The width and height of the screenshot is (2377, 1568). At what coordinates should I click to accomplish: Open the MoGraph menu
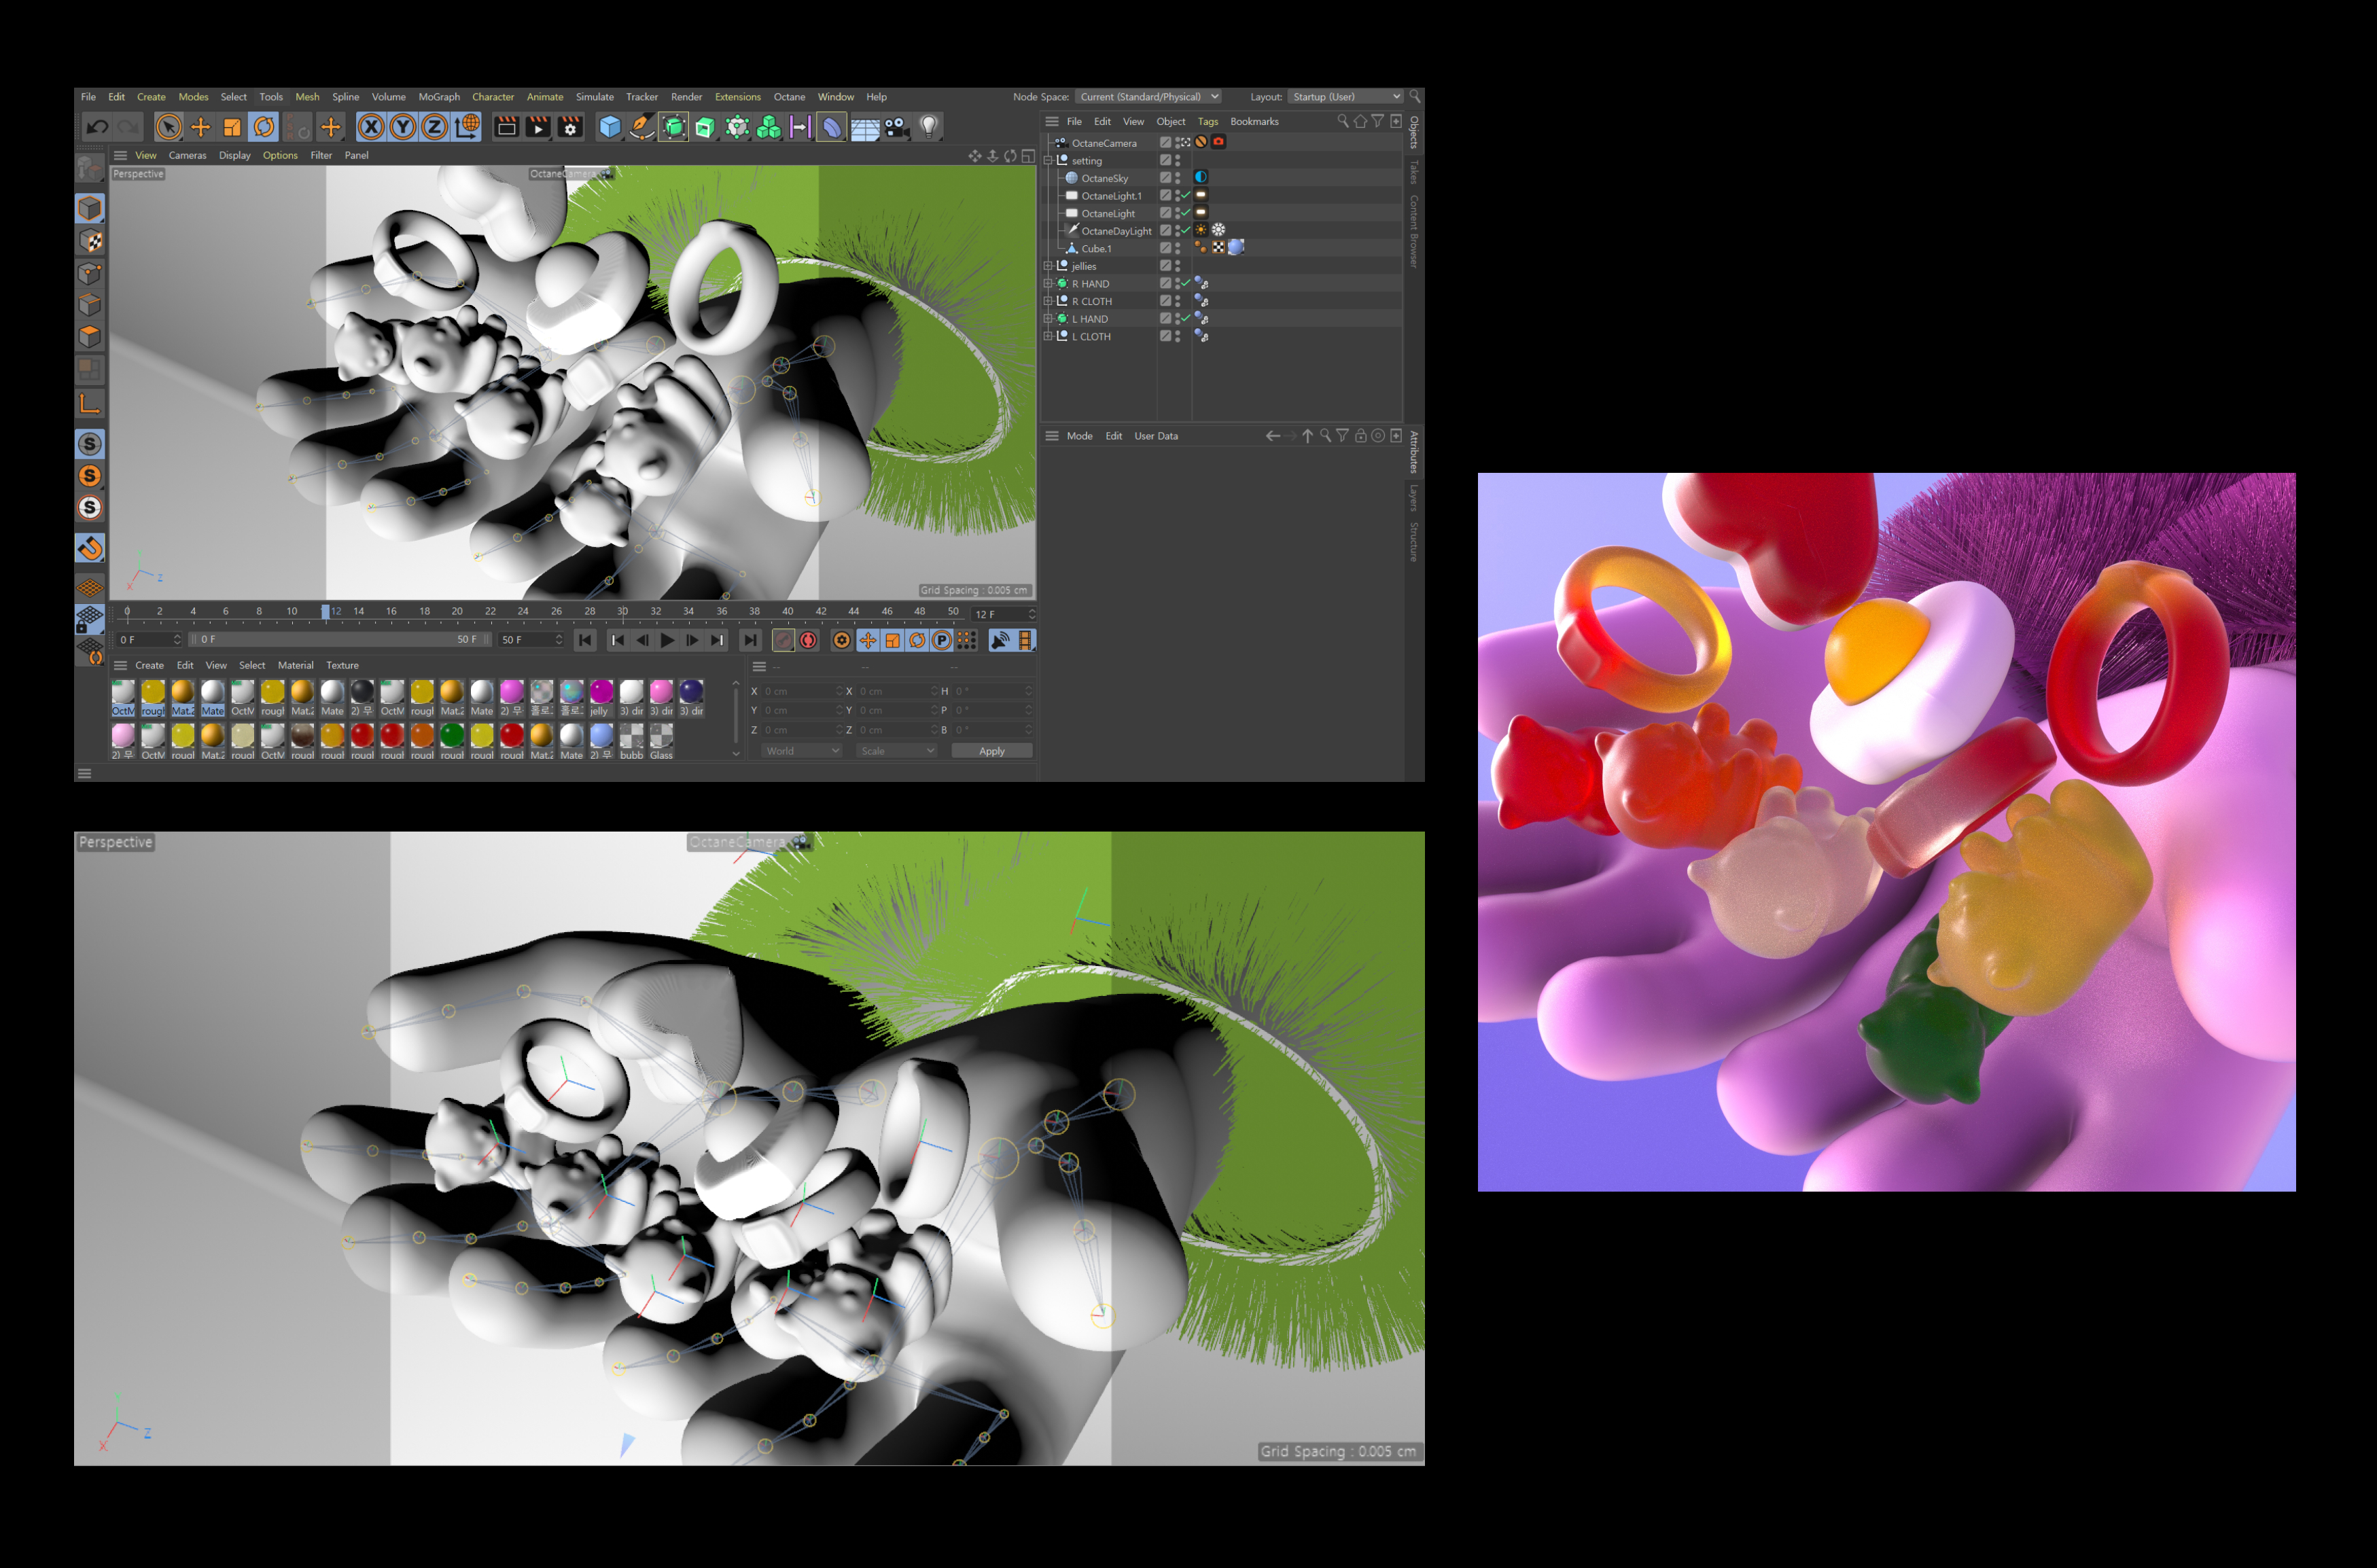(x=439, y=97)
